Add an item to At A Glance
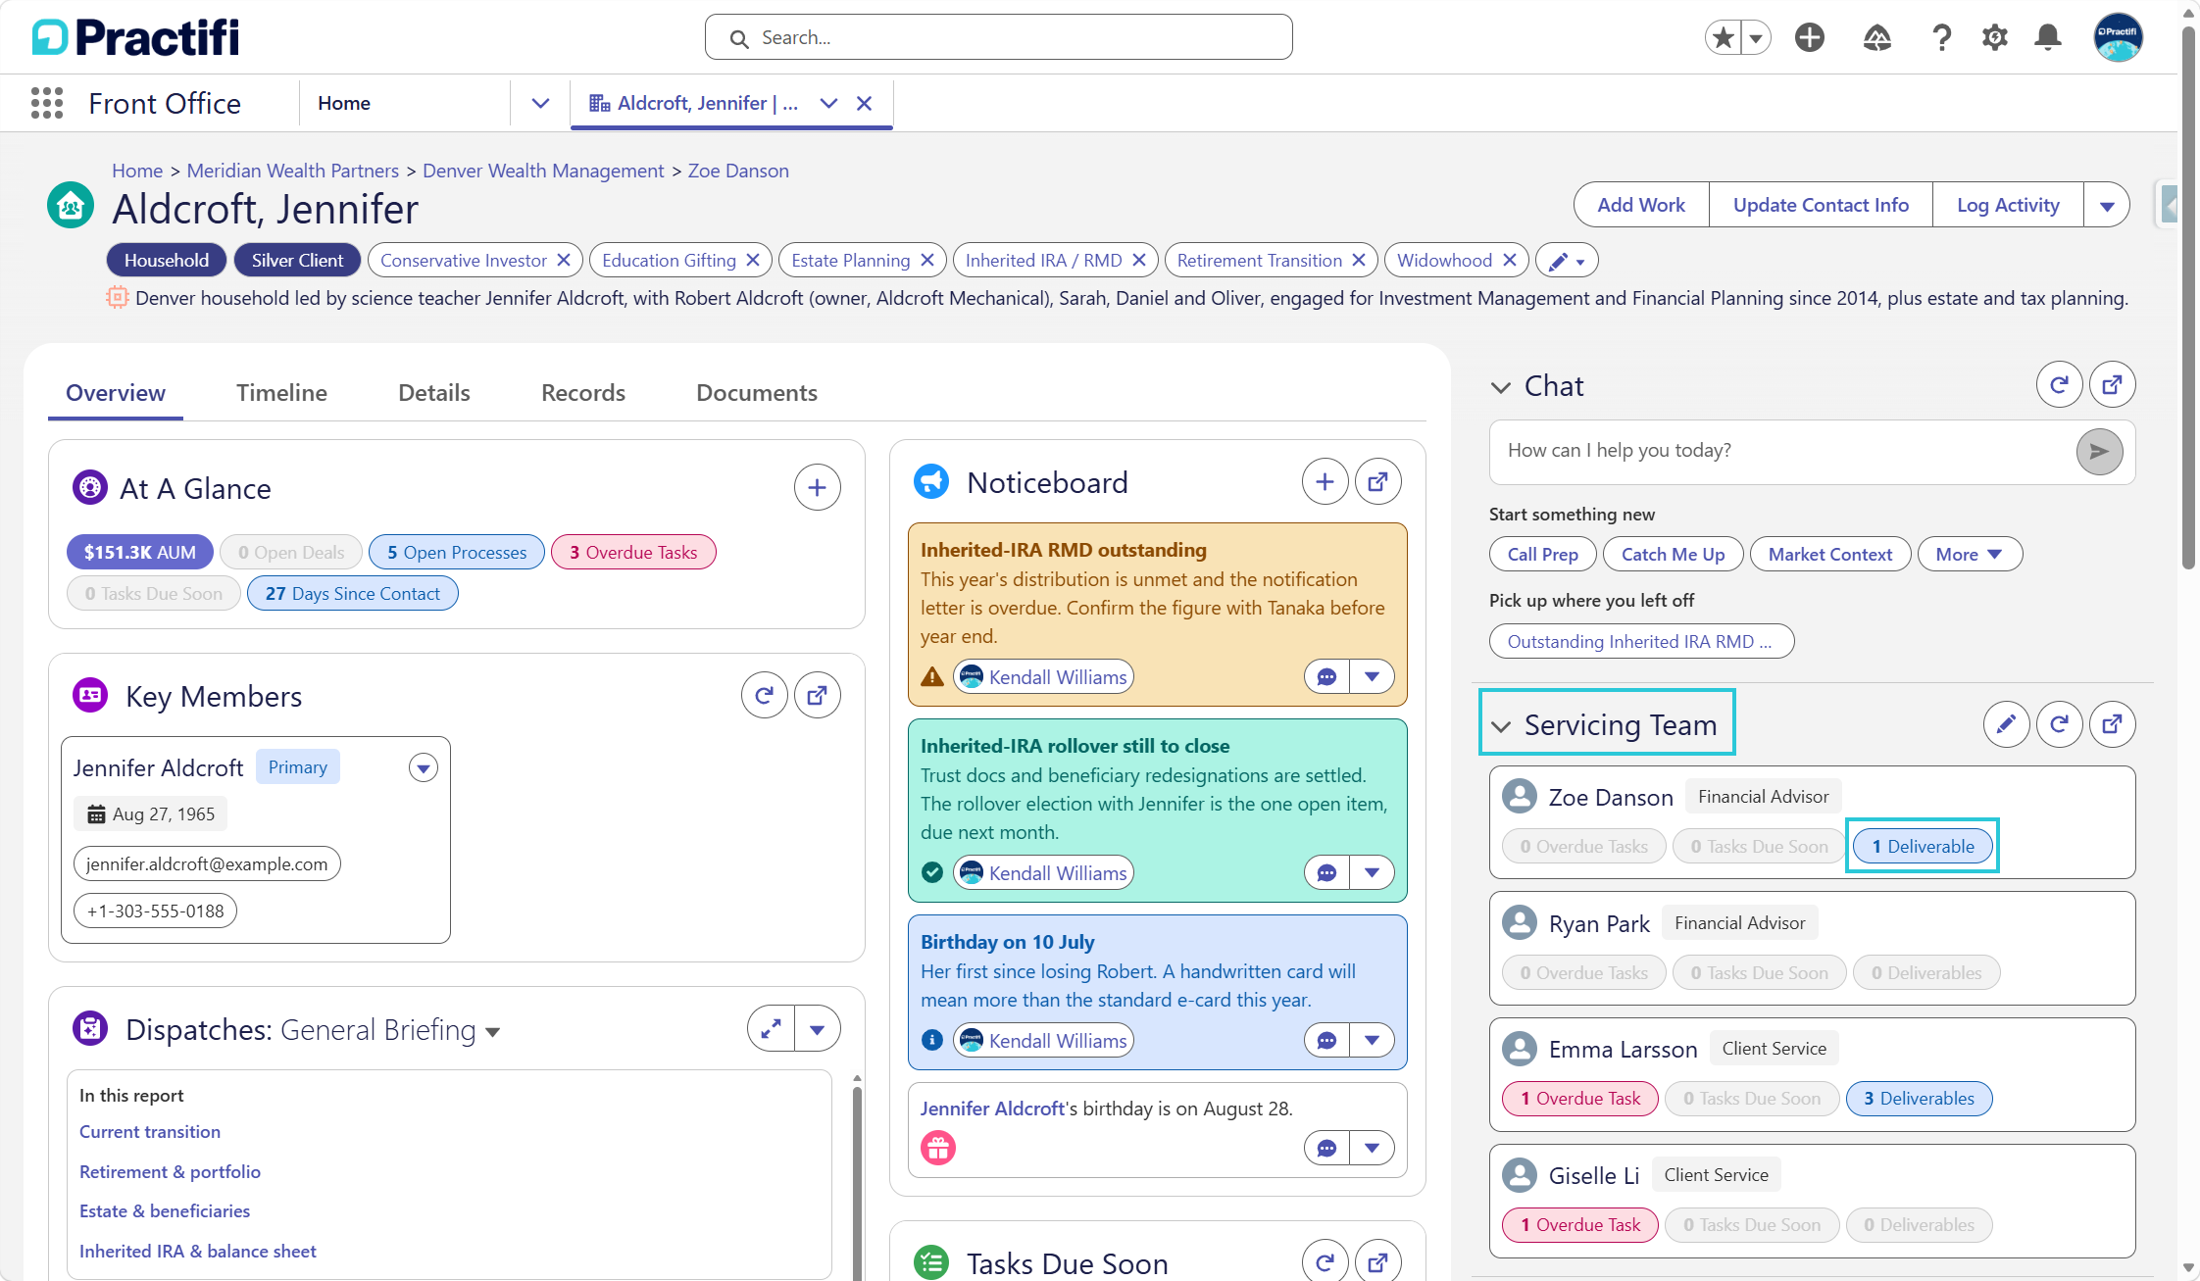The height and width of the screenshot is (1281, 2200). click(x=817, y=487)
